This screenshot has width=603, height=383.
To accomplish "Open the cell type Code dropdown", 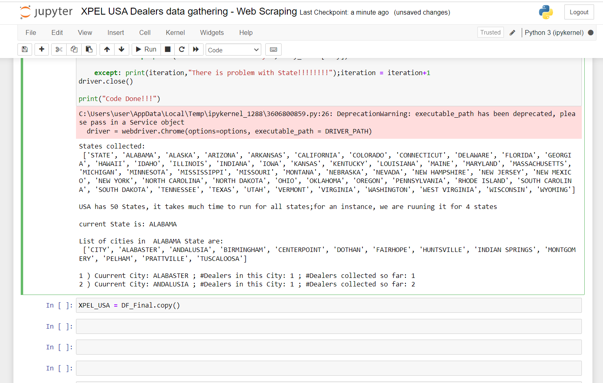I will 233,50.
